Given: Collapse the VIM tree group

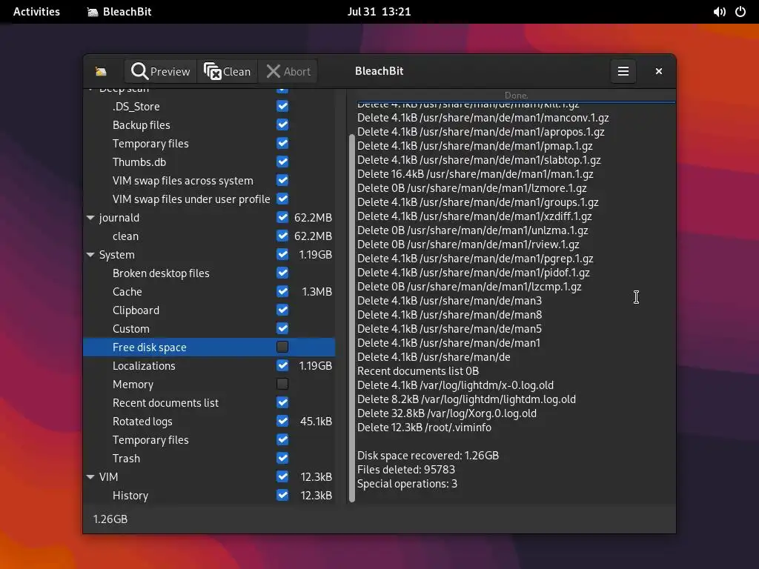Looking at the screenshot, I should click(90, 476).
